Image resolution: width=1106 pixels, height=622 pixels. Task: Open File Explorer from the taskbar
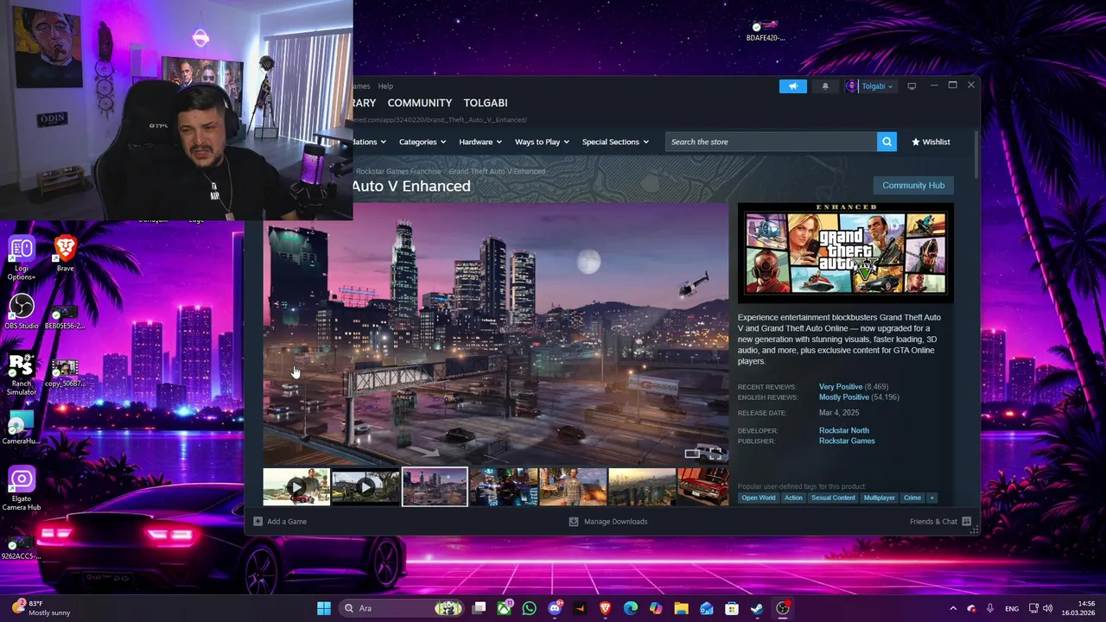pos(681,608)
